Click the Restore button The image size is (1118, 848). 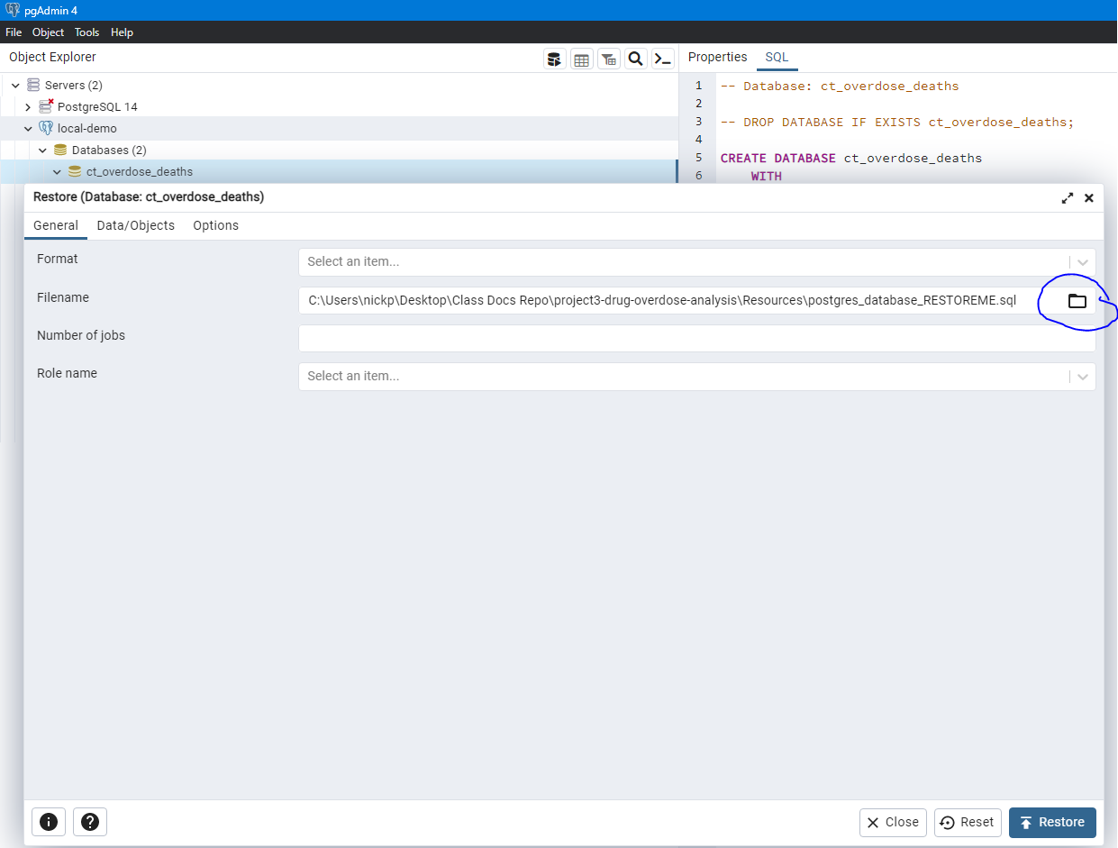coord(1052,822)
